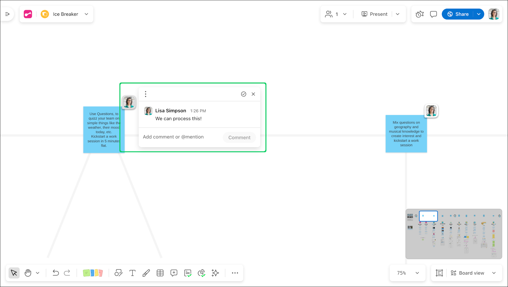Click the Present button

pos(375,14)
